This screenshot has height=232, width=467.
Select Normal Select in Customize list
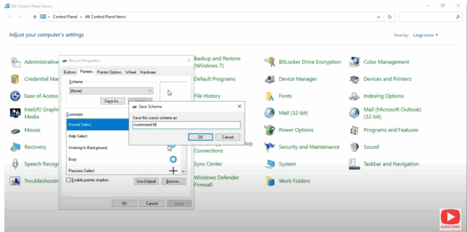(x=98, y=125)
